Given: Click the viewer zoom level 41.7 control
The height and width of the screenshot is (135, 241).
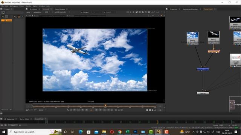Looking at the screenshot, I should (153, 12).
